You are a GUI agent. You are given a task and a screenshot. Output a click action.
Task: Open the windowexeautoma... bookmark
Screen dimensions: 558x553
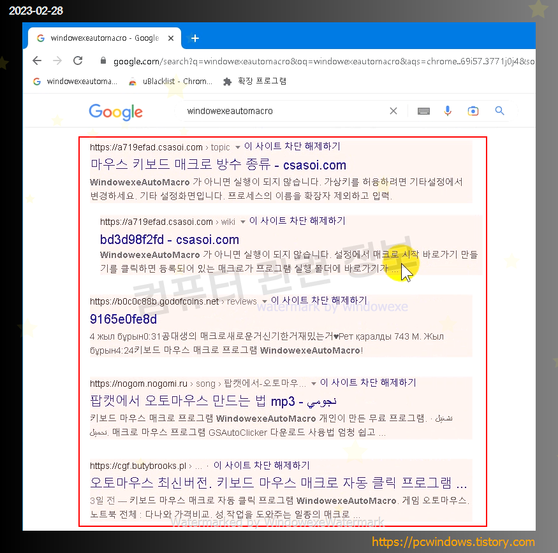(75, 82)
